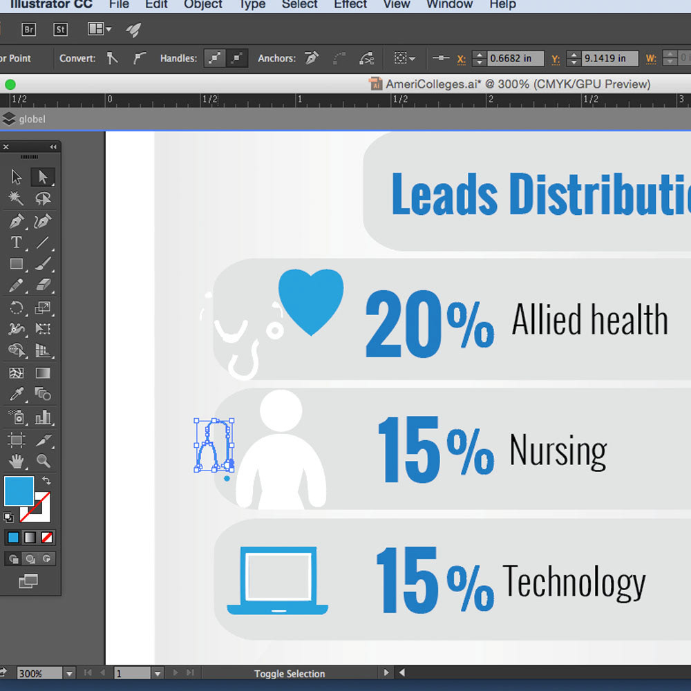691x691 pixels.
Task: Apply Gradient mode button
Action: (30, 538)
